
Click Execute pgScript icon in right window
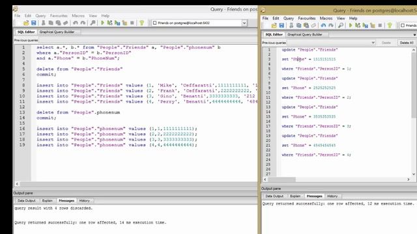tap(358, 25)
